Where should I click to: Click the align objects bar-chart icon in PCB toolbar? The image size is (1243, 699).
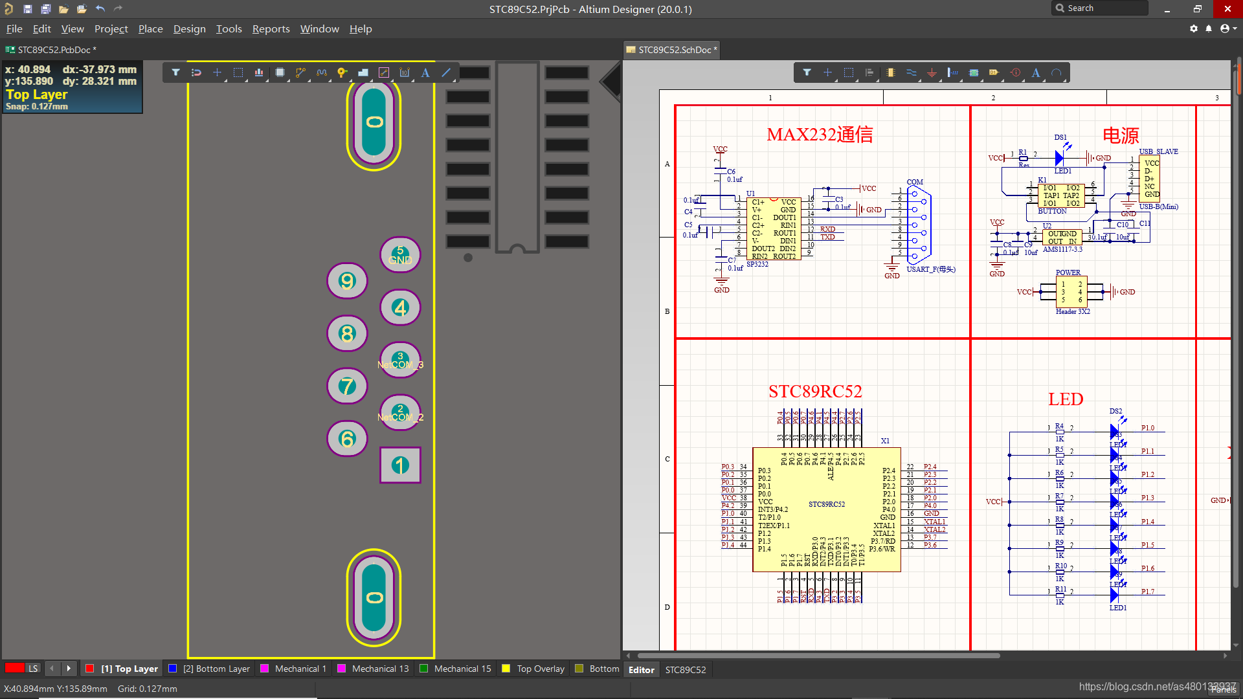(259, 72)
